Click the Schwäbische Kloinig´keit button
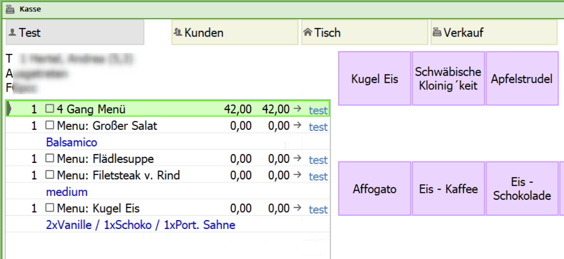This screenshot has width=564, height=259. point(448,79)
